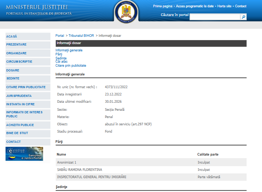This screenshot has width=262, height=192.
Task: Jump to Căi atac section link
Action: coord(61,62)
